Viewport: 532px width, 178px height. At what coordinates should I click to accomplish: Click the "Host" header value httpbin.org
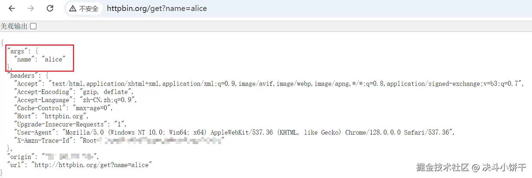63,116
